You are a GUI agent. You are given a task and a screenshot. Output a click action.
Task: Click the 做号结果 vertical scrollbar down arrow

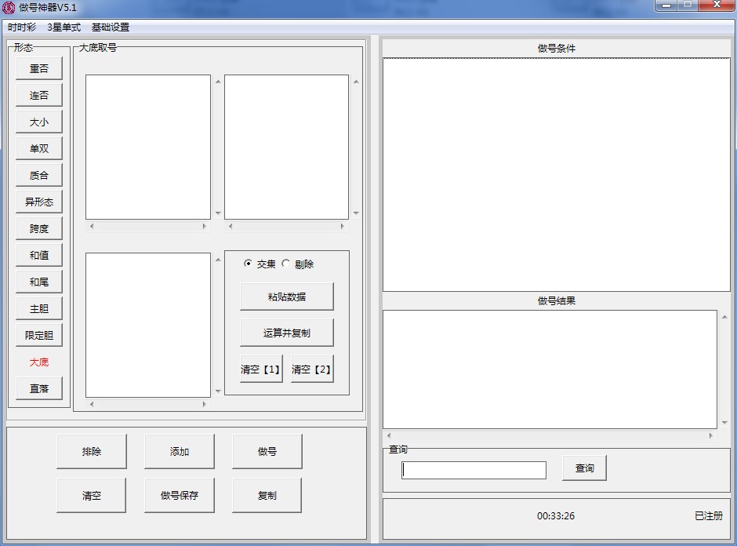coord(724,423)
